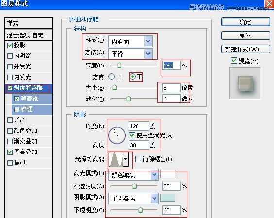Click the depth field showing 184
Image resolution: width=274 pixels, height=218 pixels.
(171, 66)
